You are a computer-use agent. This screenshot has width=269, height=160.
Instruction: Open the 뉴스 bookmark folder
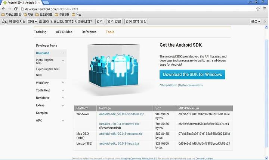pos(77,15)
